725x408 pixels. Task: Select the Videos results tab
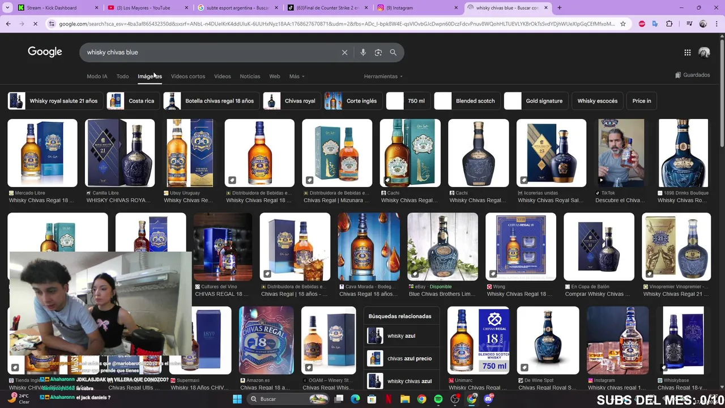[x=223, y=76]
